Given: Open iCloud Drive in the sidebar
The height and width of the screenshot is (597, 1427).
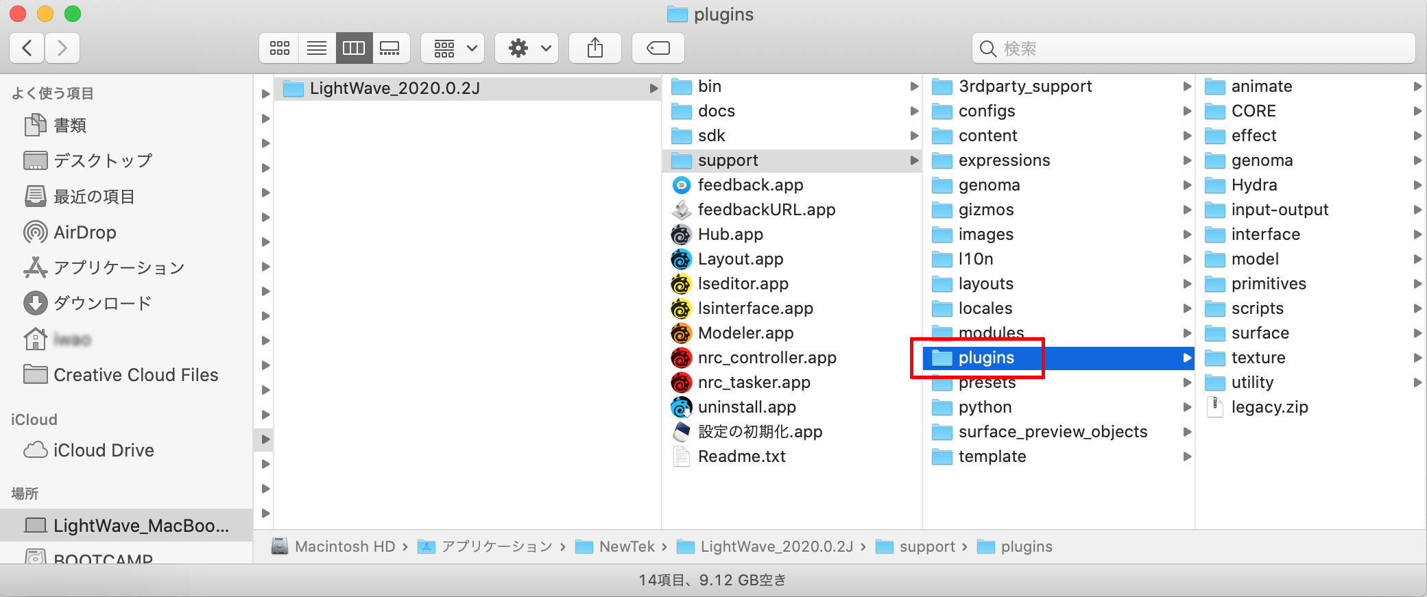Looking at the screenshot, I should pyautogui.click(x=126, y=450).
